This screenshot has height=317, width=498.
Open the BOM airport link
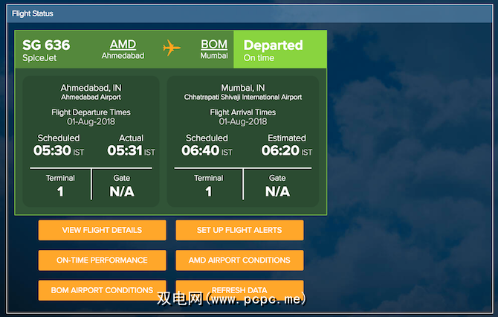214,44
